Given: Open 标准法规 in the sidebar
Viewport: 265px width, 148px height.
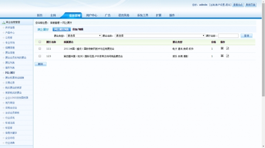Looking at the screenshot, I should pos(10,123).
